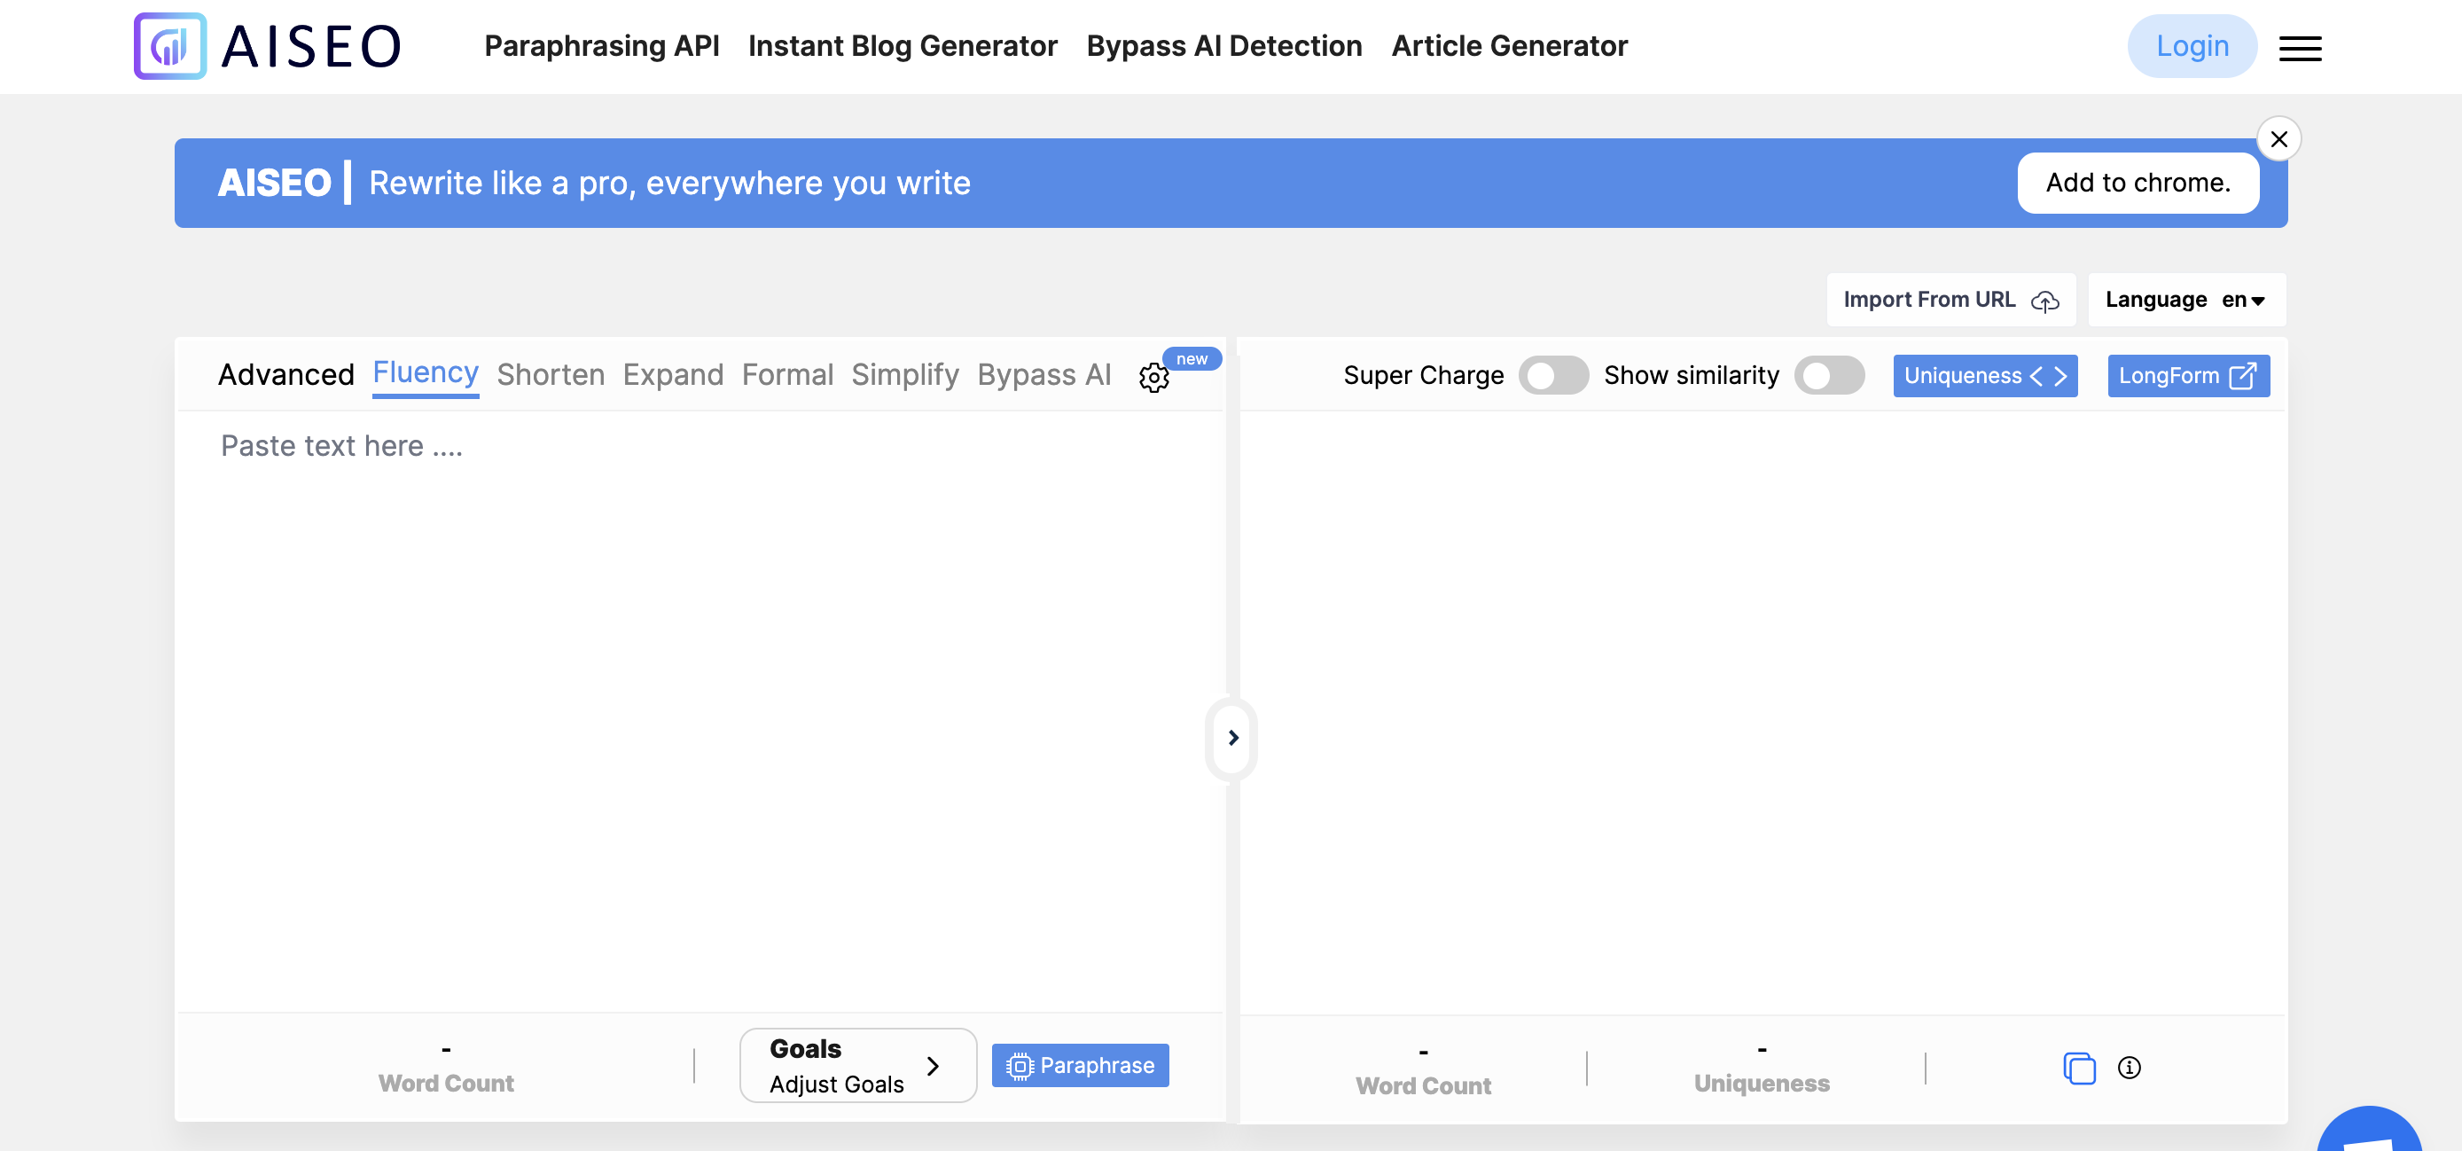Click the AISEO logo icon
2462x1151 pixels.
[x=170, y=46]
